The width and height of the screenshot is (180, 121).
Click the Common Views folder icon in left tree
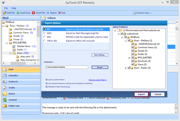[10, 33]
